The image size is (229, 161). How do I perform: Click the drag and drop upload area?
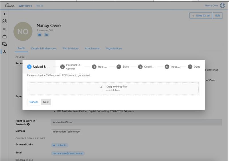pyautogui.click(x=113, y=88)
